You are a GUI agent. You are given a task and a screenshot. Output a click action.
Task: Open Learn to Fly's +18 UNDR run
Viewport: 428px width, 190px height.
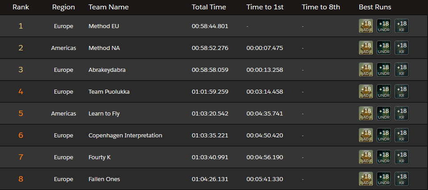click(x=384, y=113)
